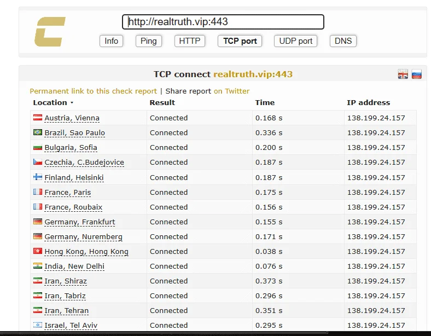
Task: Switch report to English flag icon
Action: (x=403, y=74)
